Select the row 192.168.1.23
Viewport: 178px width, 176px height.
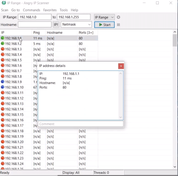49,158
